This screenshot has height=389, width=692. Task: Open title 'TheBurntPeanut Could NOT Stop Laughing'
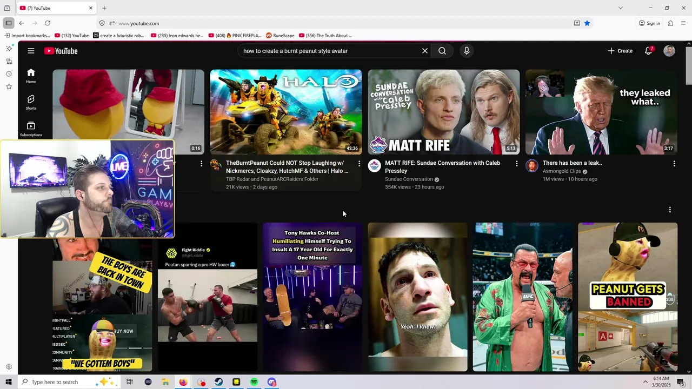(287, 167)
